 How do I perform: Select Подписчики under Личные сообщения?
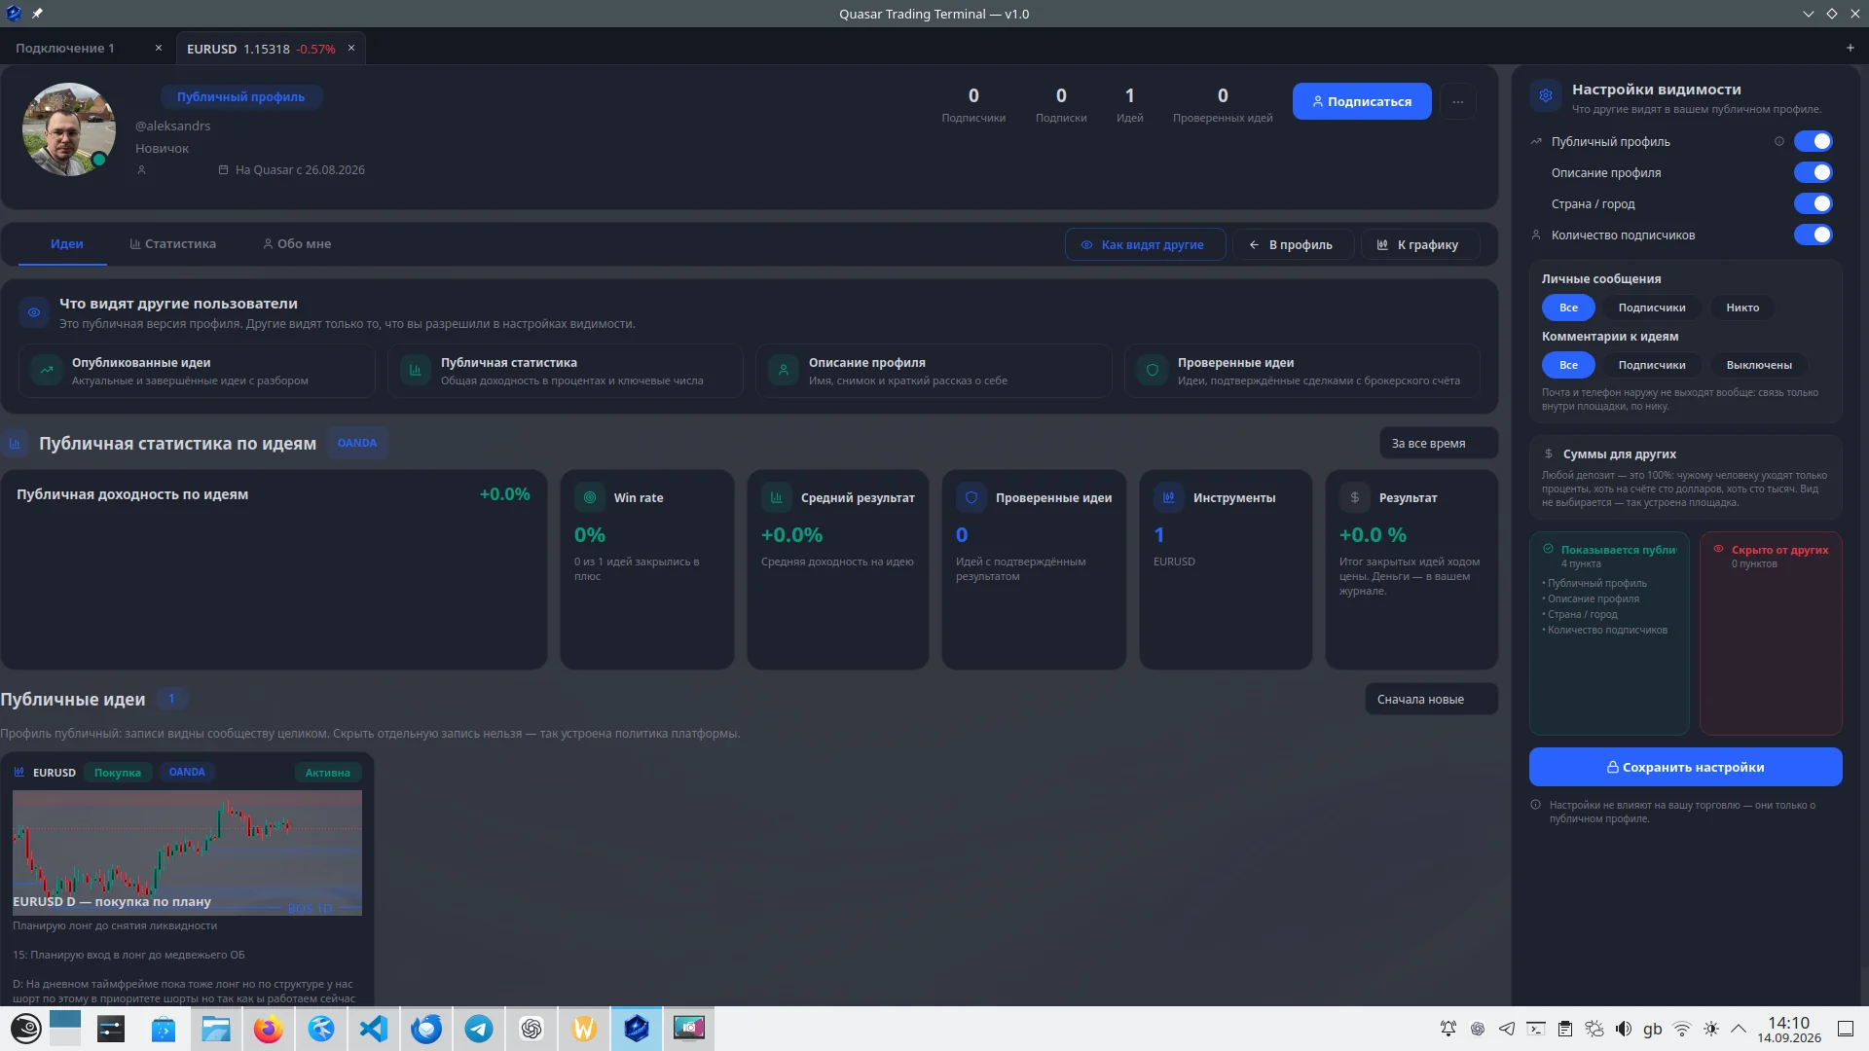coord(1652,308)
